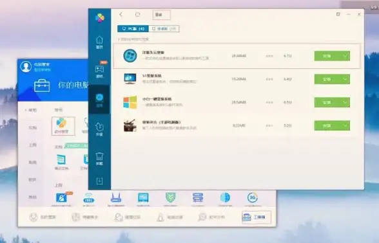Select 常用 category in PC Manager toolbox
379x243 pixels.
(x=32, y=110)
